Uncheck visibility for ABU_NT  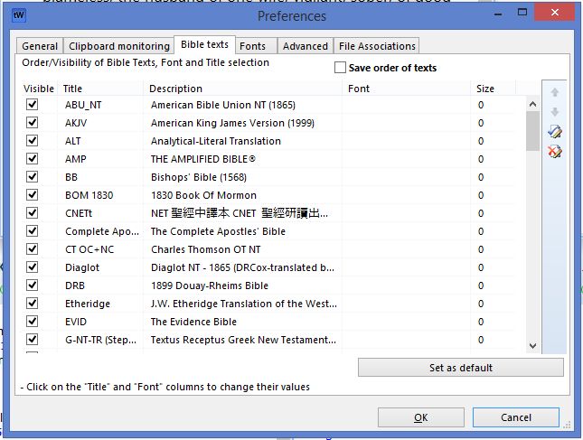coord(32,105)
